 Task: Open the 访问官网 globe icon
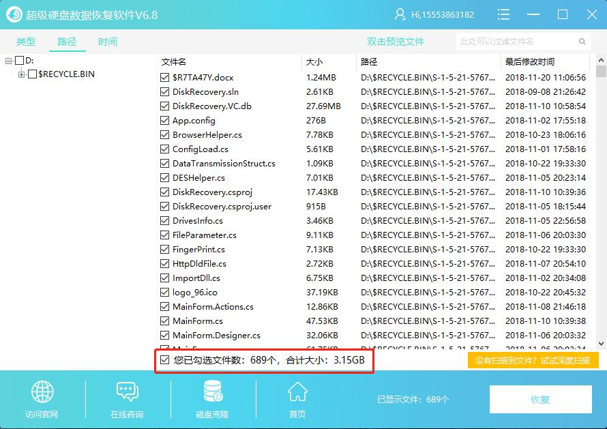(42, 393)
